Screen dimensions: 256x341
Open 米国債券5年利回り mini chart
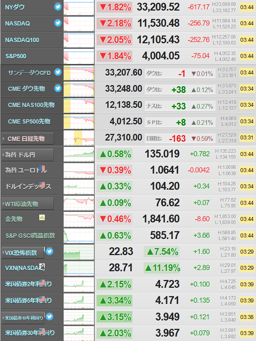79,301
